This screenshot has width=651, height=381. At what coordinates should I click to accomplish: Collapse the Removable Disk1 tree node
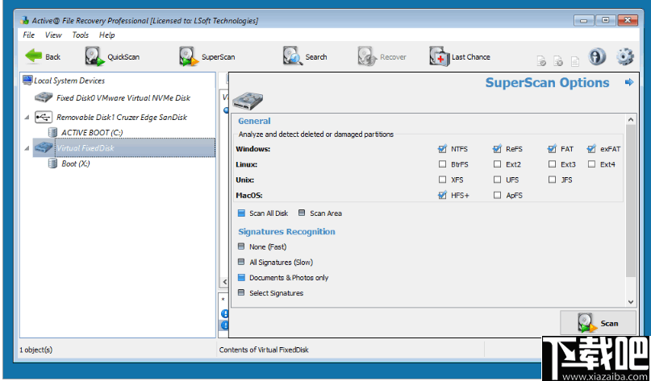(x=27, y=118)
